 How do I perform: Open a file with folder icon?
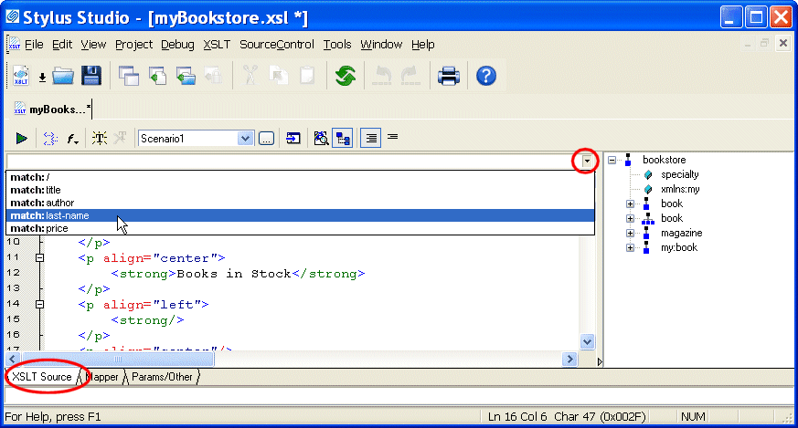click(63, 76)
